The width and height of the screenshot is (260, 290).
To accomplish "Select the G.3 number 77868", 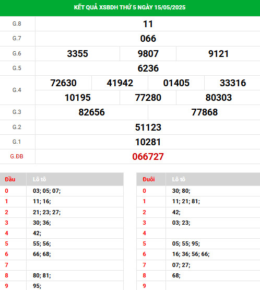I will pos(204,112).
